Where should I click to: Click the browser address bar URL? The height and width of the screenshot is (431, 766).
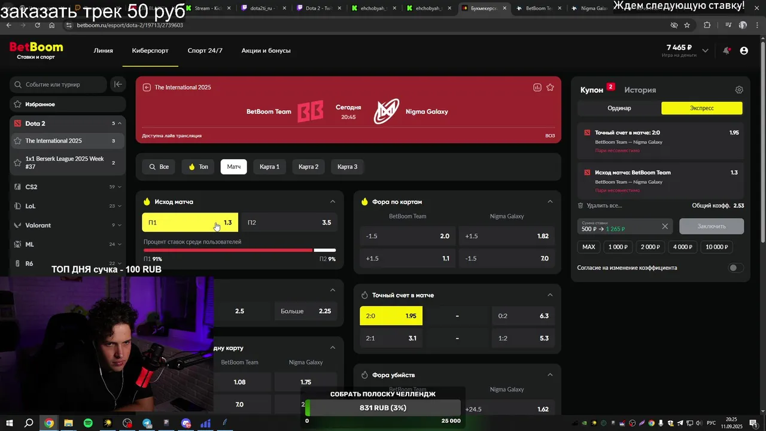pos(130,25)
